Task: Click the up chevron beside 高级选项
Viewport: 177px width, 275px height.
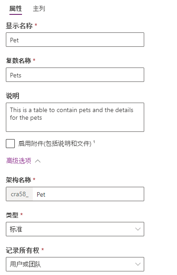Action: tap(38, 161)
